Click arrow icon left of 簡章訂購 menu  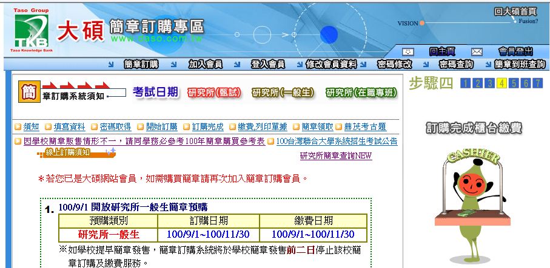coord(111,64)
